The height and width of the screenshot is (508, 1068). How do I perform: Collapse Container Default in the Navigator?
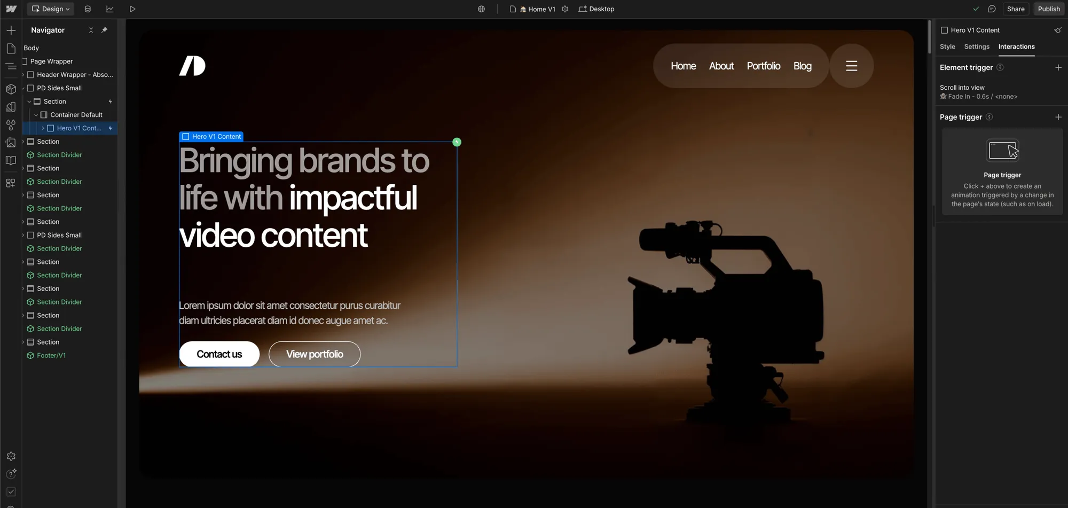pyautogui.click(x=35, y=114)
